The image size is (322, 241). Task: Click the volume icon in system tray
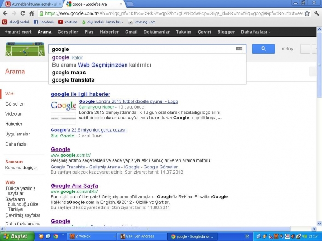click(x=293, y=236)
